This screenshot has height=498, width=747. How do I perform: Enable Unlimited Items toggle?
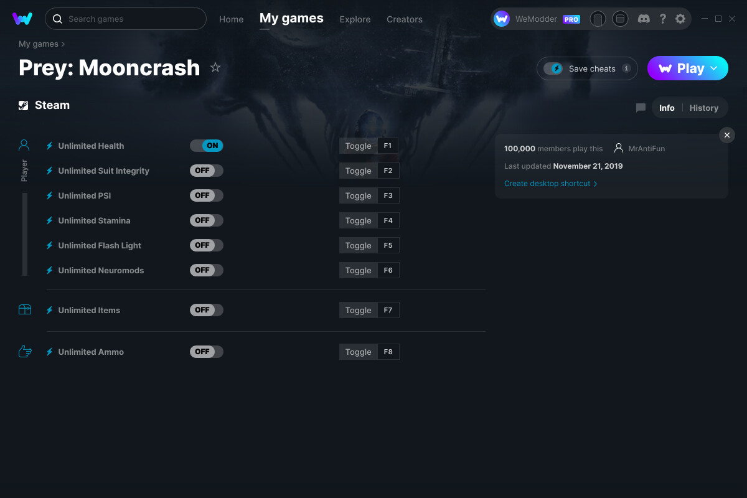[x=207, y=310]
